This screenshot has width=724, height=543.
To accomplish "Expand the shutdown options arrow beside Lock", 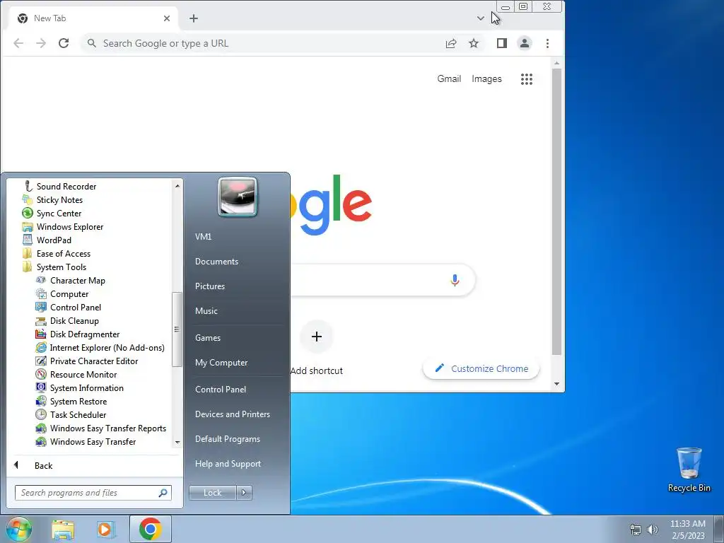I will (244, 493).
